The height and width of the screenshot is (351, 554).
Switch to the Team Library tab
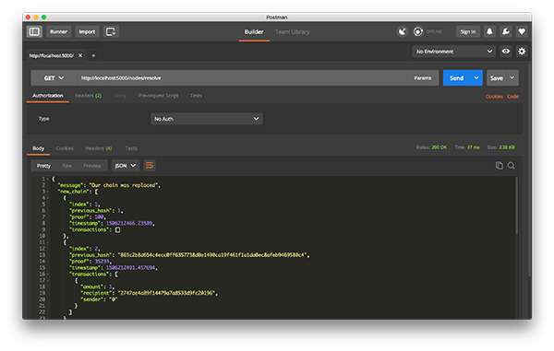point(292,32)
